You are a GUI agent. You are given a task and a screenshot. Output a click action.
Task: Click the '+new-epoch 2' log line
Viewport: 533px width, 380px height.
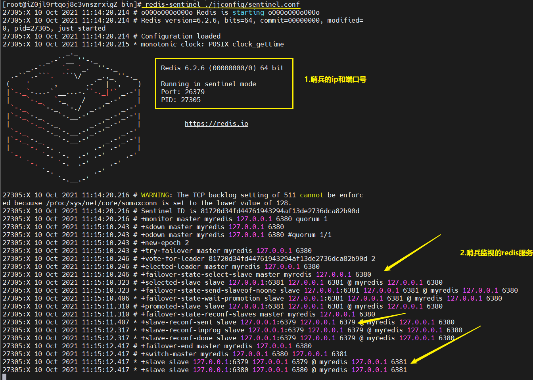(96, 243)
